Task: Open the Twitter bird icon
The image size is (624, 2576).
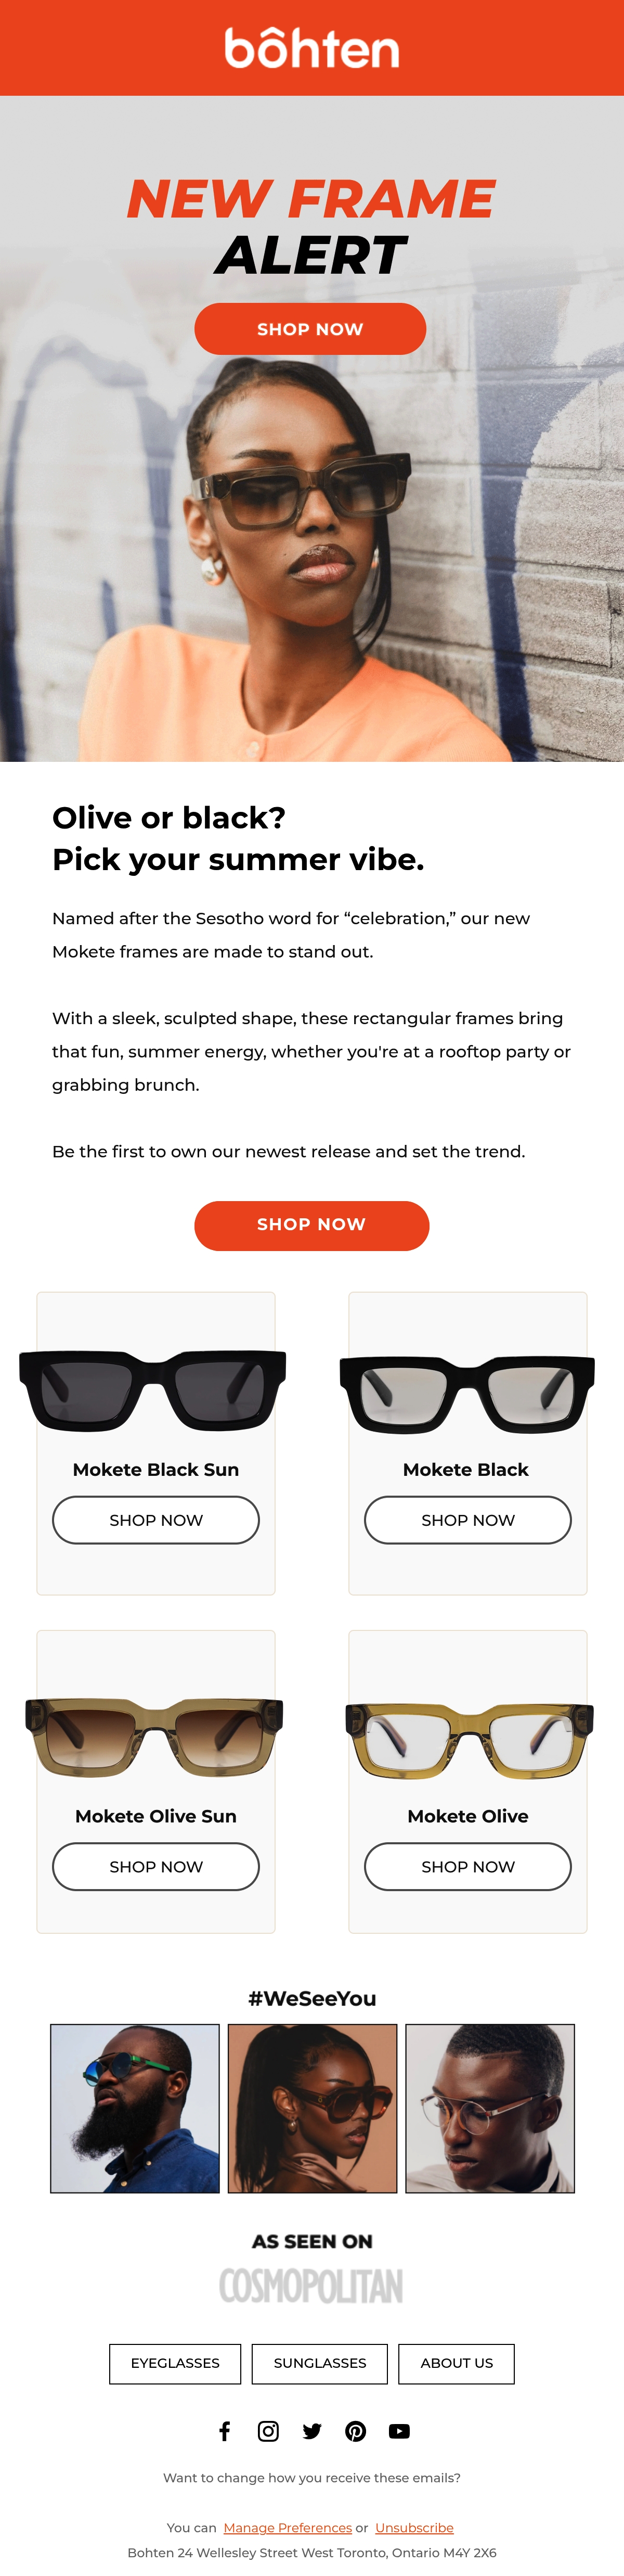Action: pos(312,2430)
